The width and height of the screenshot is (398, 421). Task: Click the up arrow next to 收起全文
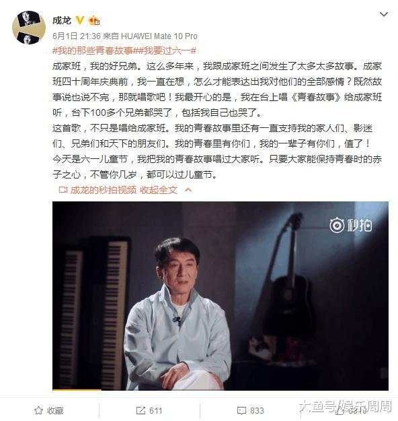(188, 191)
